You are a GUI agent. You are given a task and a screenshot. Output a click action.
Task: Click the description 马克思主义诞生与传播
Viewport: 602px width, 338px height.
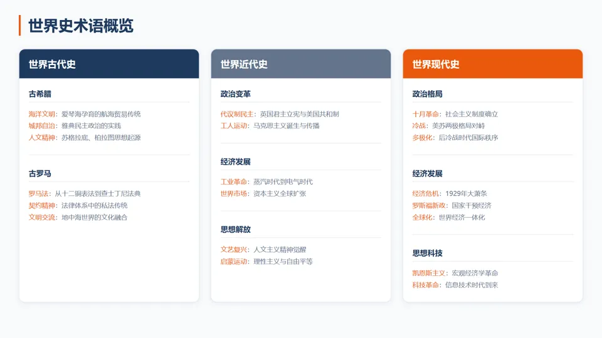287,126
